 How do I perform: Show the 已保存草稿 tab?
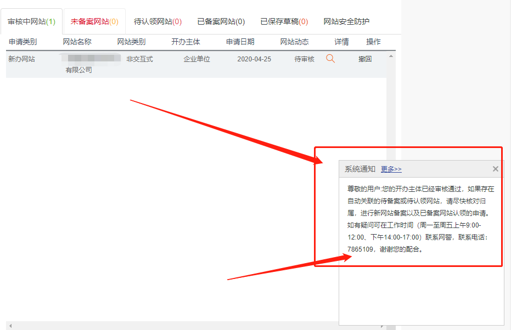tap(284, 22)
